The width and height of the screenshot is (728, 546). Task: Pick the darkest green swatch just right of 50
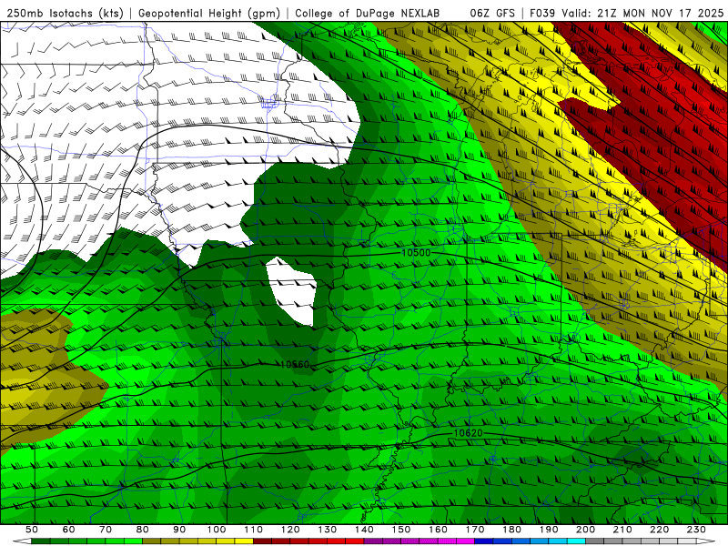(x=41, y=541)
